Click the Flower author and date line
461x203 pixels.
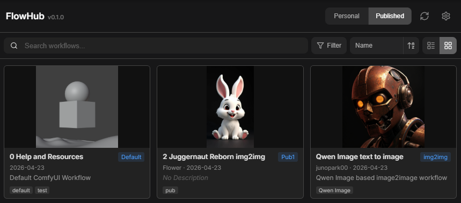(x=192, y=168)
